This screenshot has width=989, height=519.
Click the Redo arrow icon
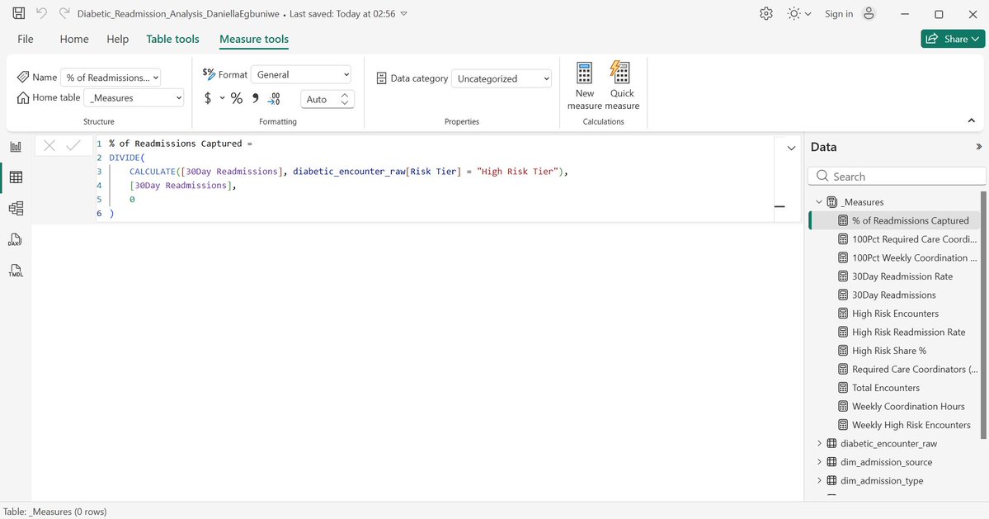pyautogui.click(x=64, y=13)
